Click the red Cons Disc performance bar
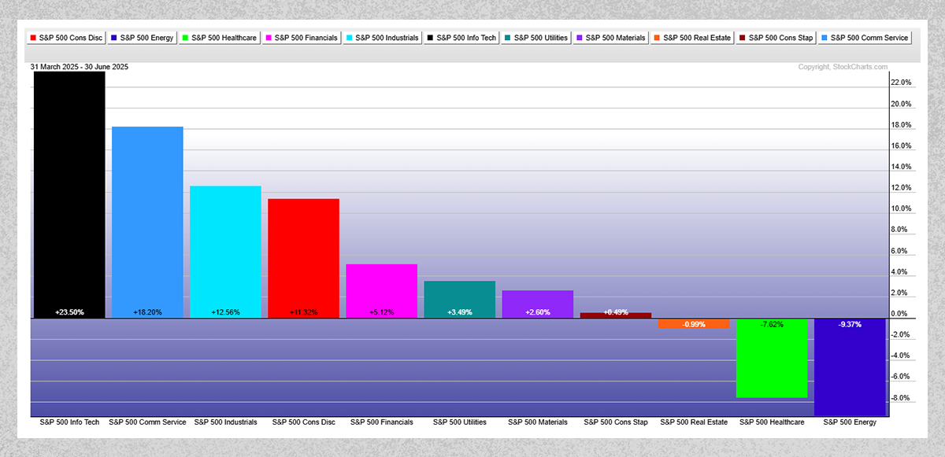 (x=303, y=258)
